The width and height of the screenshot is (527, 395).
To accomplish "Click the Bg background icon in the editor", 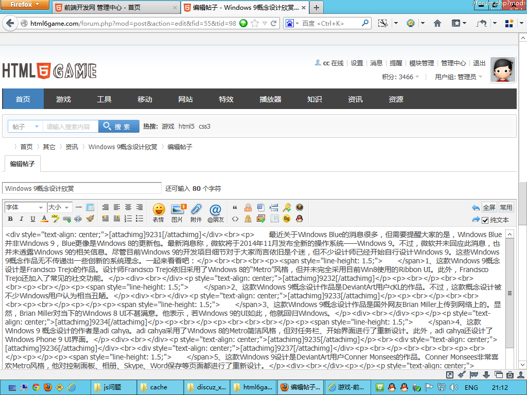I will (x=287, y=219).
